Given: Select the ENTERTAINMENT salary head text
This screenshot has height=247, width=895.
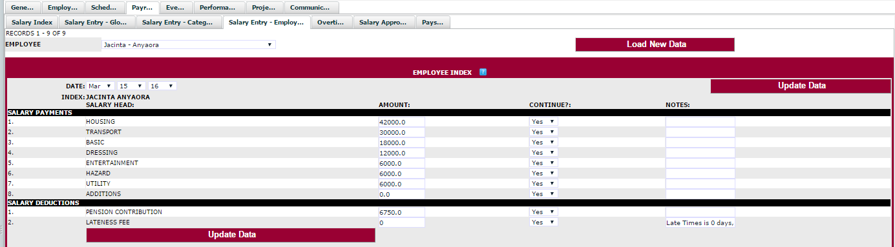Looking at the screenshot, I should [x=112, y=163].
